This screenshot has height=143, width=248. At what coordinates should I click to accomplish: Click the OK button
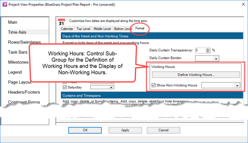tap(85, 130)
